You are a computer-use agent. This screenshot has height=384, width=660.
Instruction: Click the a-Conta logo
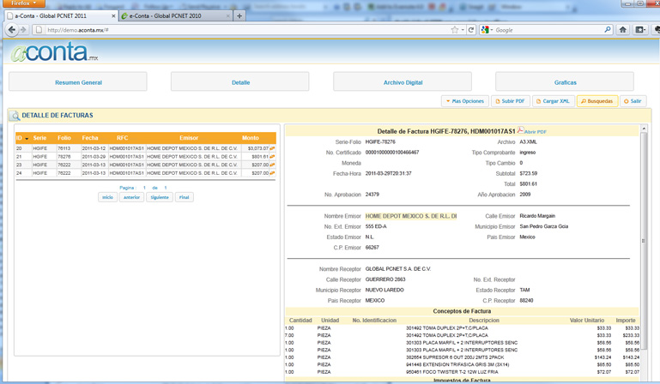pyautogui.click(x=54, y=52)
